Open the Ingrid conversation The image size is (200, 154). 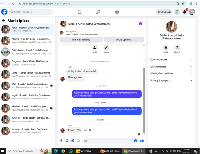pos(27,97)
